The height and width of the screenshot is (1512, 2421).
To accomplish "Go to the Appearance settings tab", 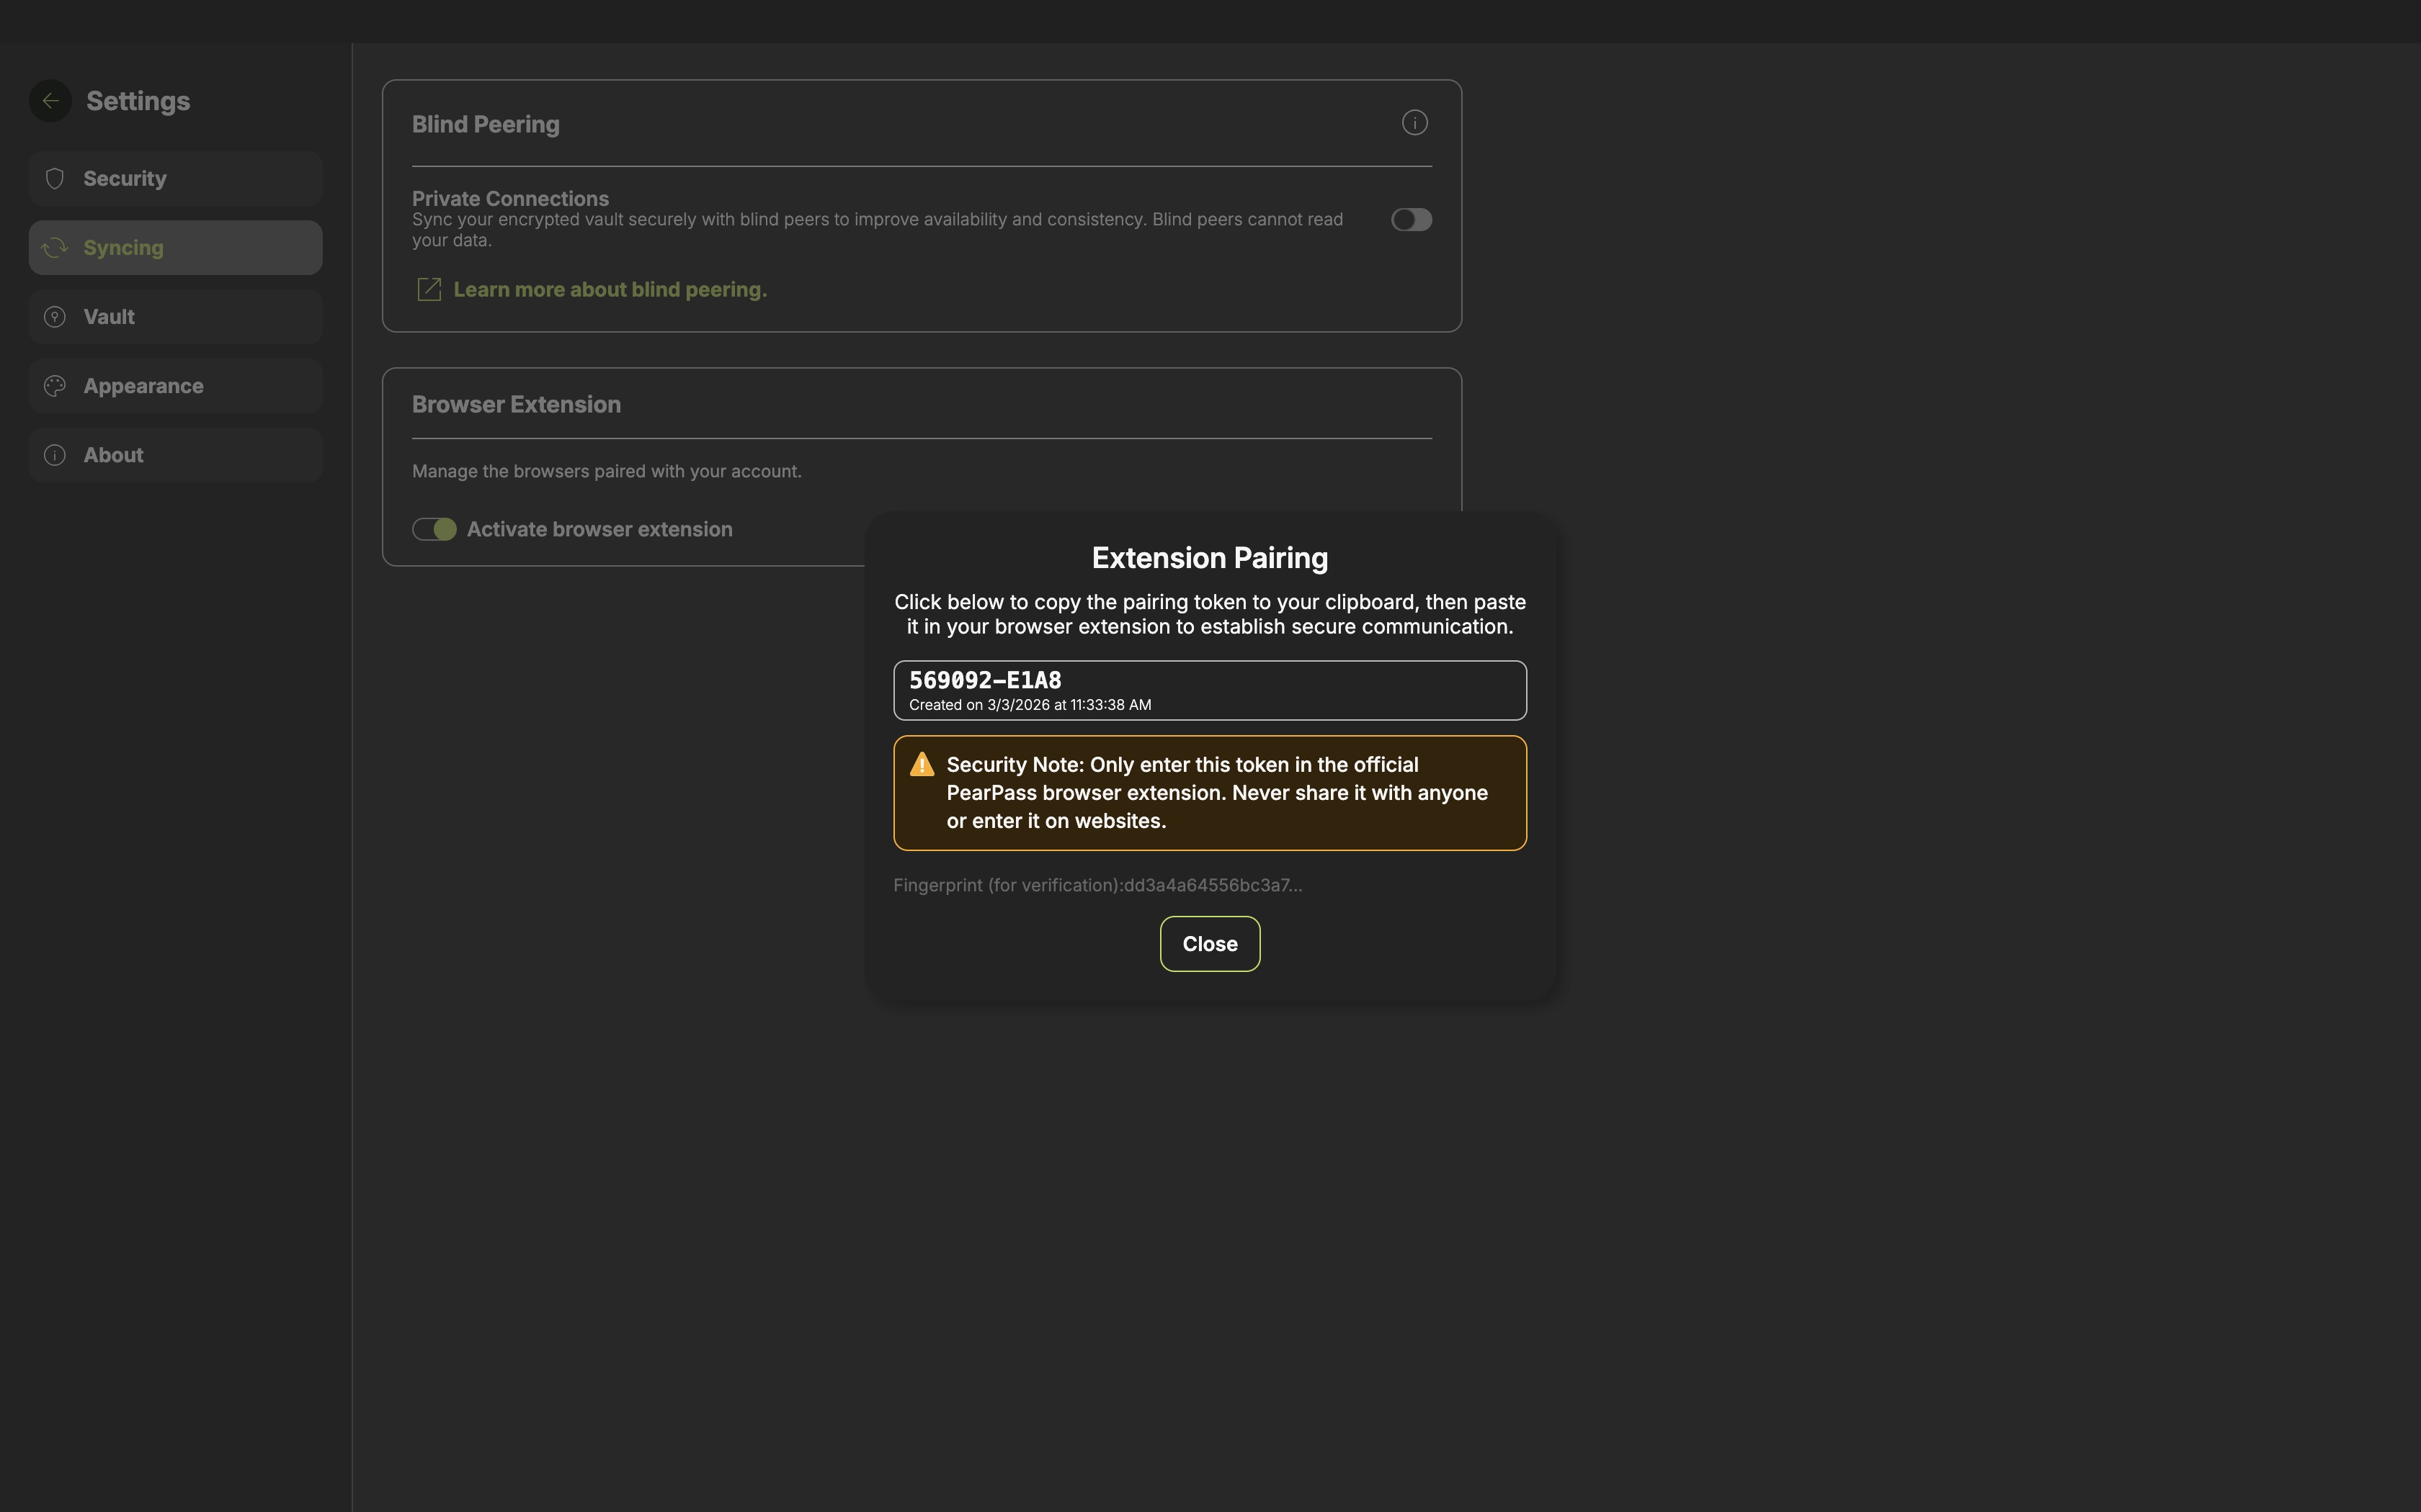I will click(175, 386).
